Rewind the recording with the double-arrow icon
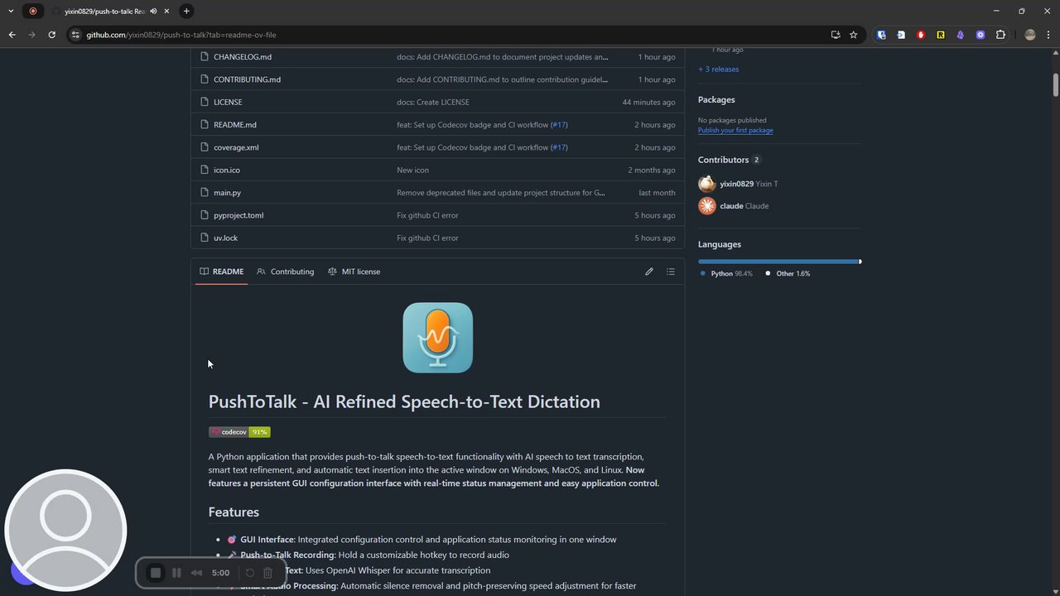 pyautogui.click(x=196, y=573)
